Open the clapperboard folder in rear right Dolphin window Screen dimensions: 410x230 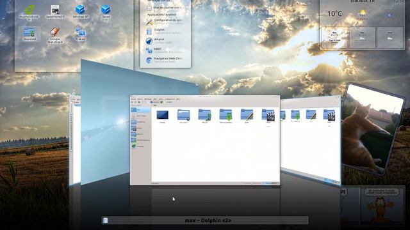[329, 116]
